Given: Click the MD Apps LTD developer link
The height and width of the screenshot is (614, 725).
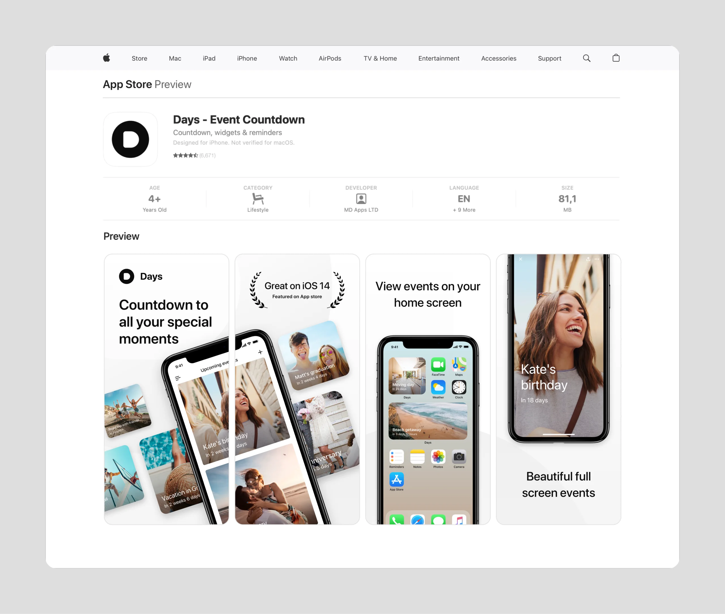Looking at the screenshot, I should pyautogui.click(x=361, y=210).
